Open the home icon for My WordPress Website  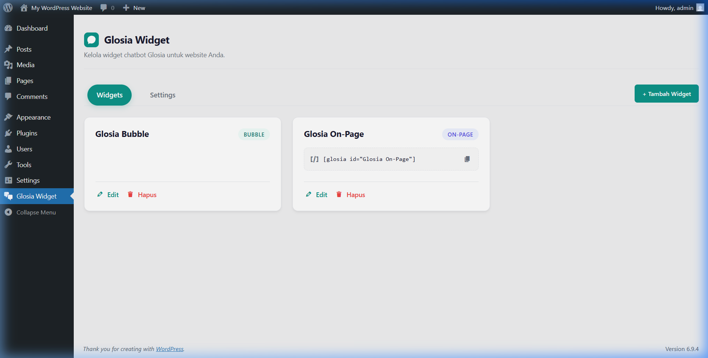[24, 8]
